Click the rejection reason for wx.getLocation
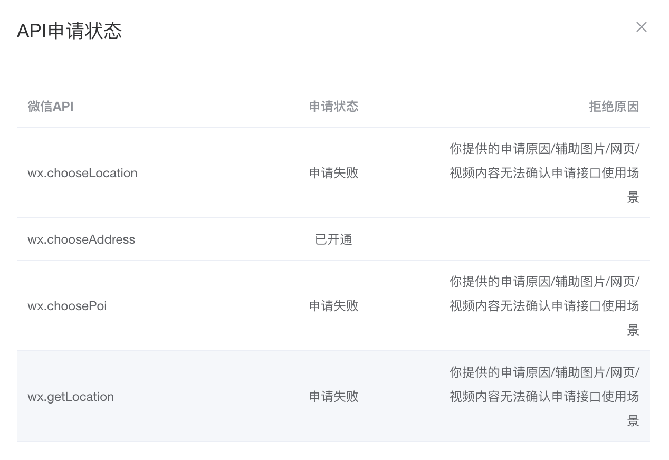The image size is (669, 460). pos(544,397)
